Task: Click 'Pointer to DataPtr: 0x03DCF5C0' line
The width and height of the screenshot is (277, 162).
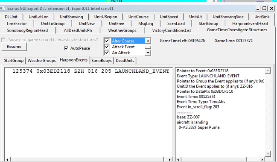Action: (205, 91)
